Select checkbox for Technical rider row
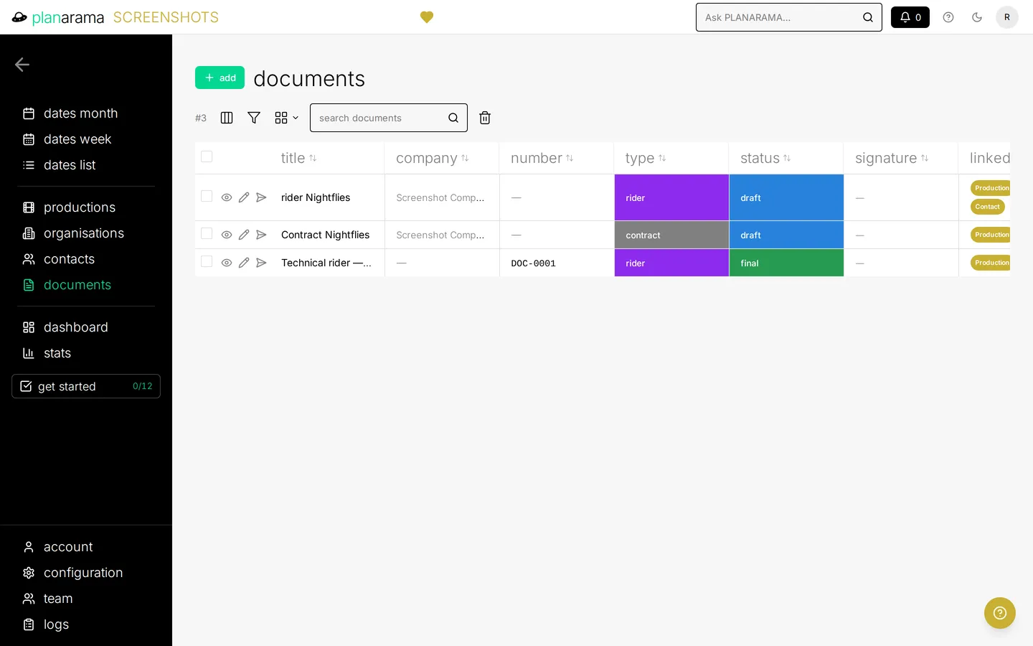The image size is (1033, 646). click(x=207, y=261)
